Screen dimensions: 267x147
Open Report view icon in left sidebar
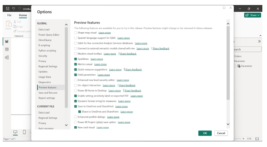coord(7,41)
